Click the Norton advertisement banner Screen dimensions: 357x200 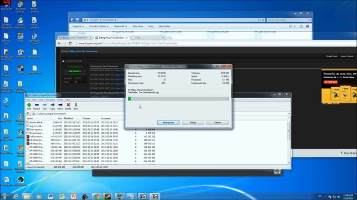tap(339, 87)
